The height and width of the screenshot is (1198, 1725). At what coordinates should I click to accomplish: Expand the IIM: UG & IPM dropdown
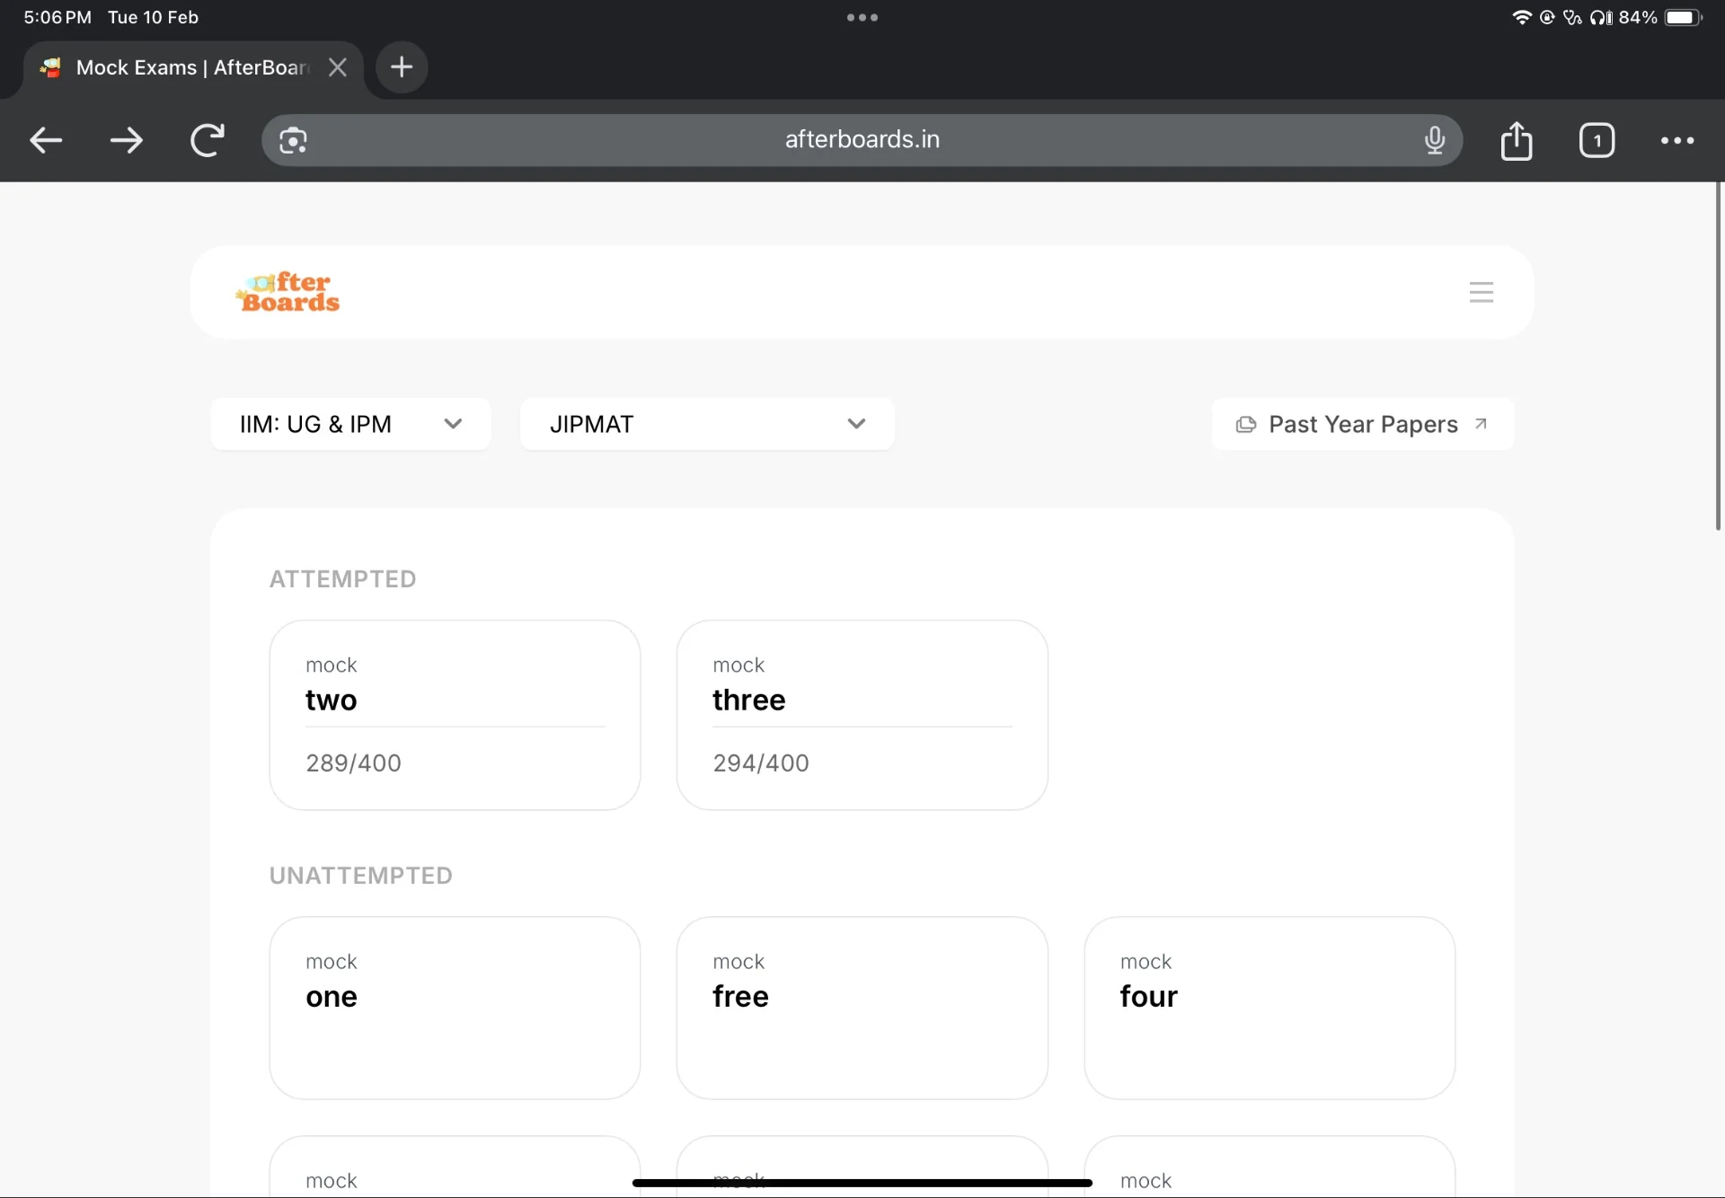(x=350, y=424)
